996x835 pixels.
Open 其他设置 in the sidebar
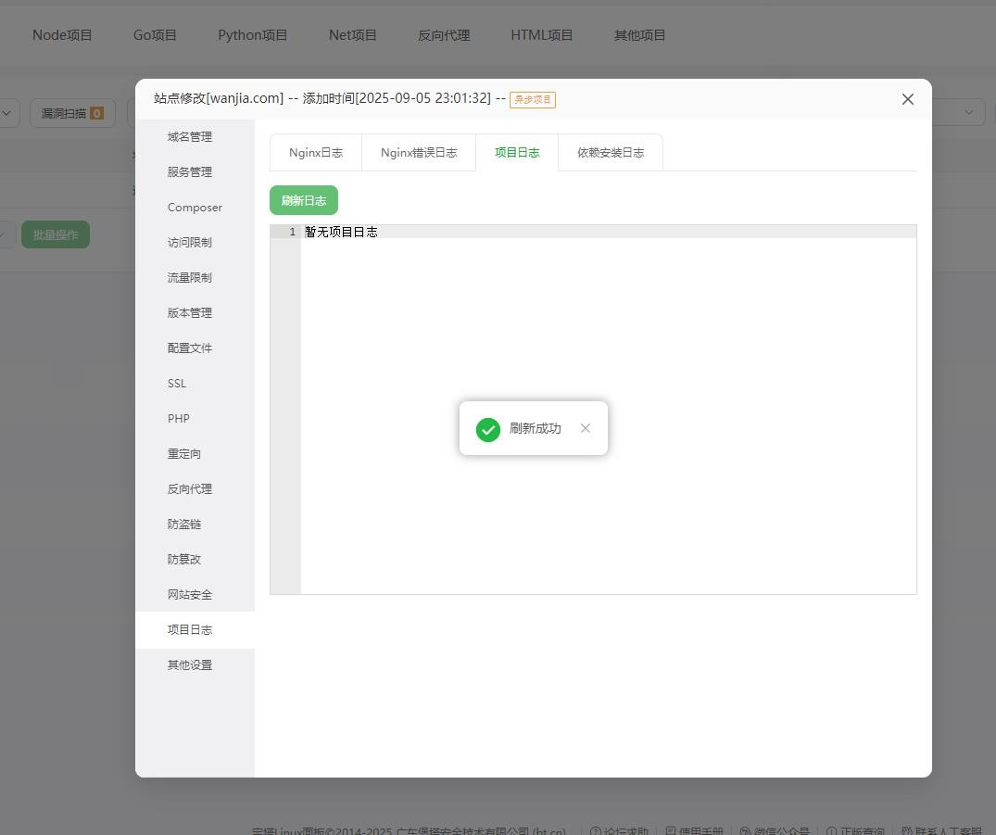190,664
